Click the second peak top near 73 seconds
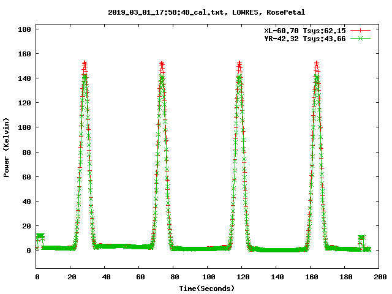 pyautogui.click(x=162, y=63)
